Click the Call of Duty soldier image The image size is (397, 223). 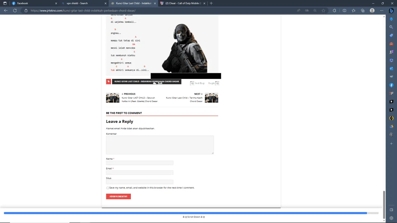pos(185,48)
